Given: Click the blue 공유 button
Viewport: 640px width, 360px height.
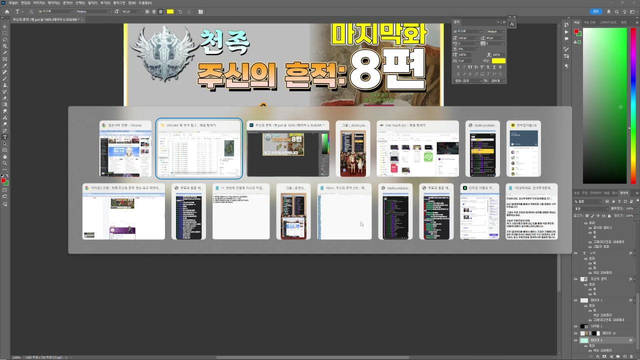Looking at the screenshot, I should (x=596, y=11).
